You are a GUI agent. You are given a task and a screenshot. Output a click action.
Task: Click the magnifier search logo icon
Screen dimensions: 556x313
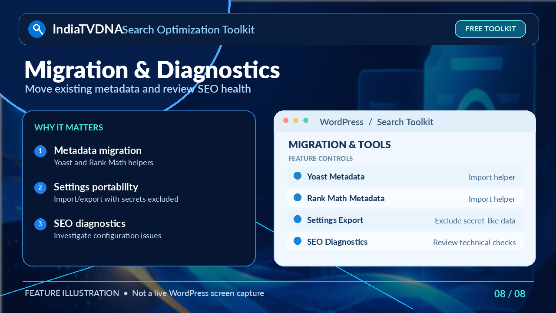coord(37,29)
